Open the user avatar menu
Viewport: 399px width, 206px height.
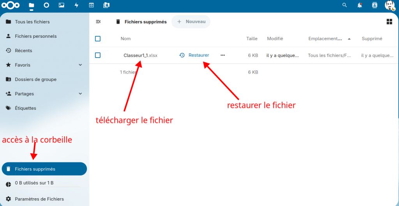point(390,5)
